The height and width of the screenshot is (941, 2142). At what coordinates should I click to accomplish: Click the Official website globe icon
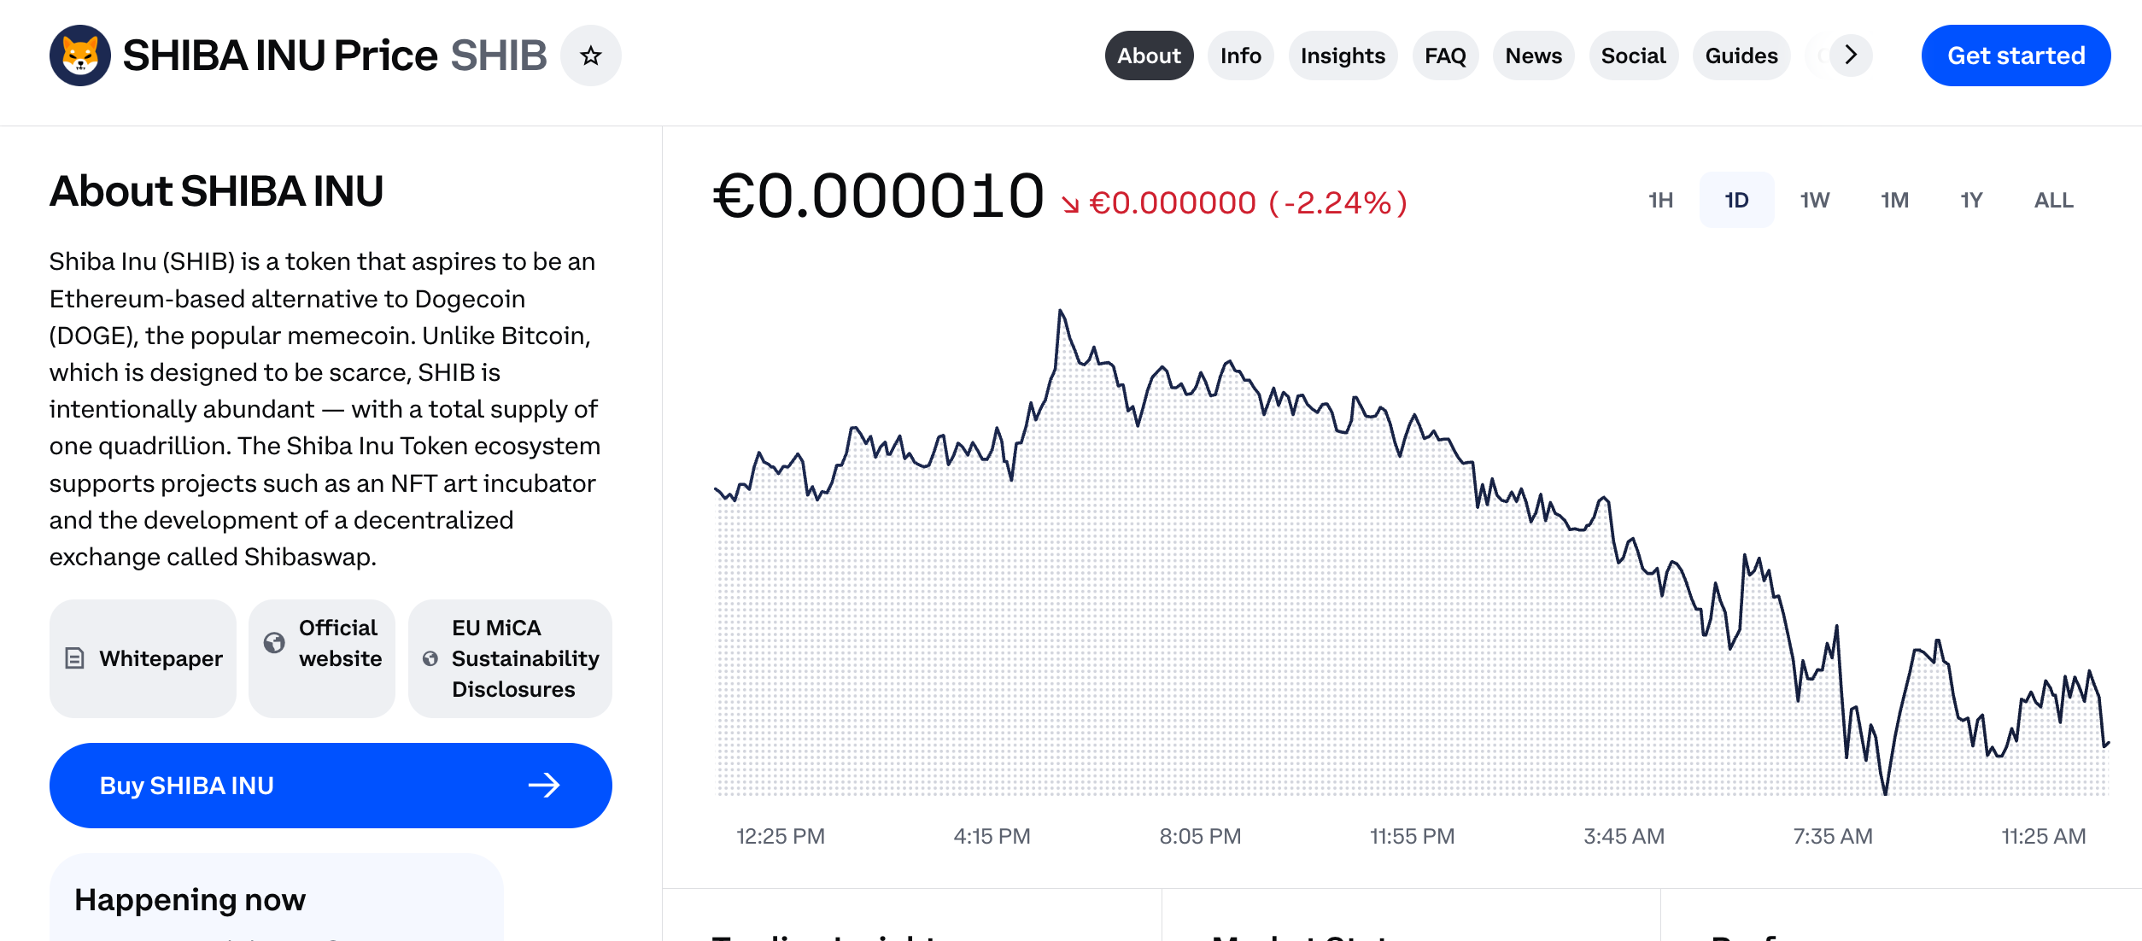point(274,643)
